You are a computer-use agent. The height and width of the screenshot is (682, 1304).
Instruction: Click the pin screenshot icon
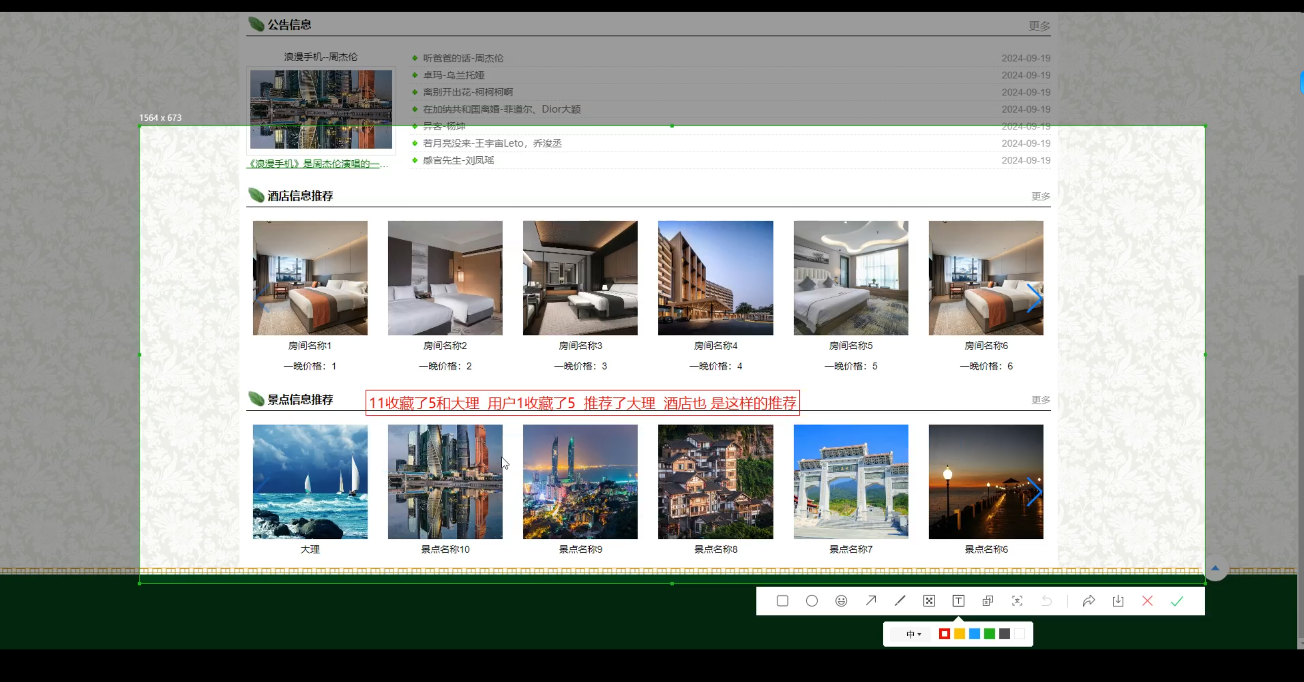tap(988, 601)
